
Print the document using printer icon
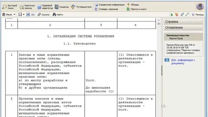pos(33,14)
